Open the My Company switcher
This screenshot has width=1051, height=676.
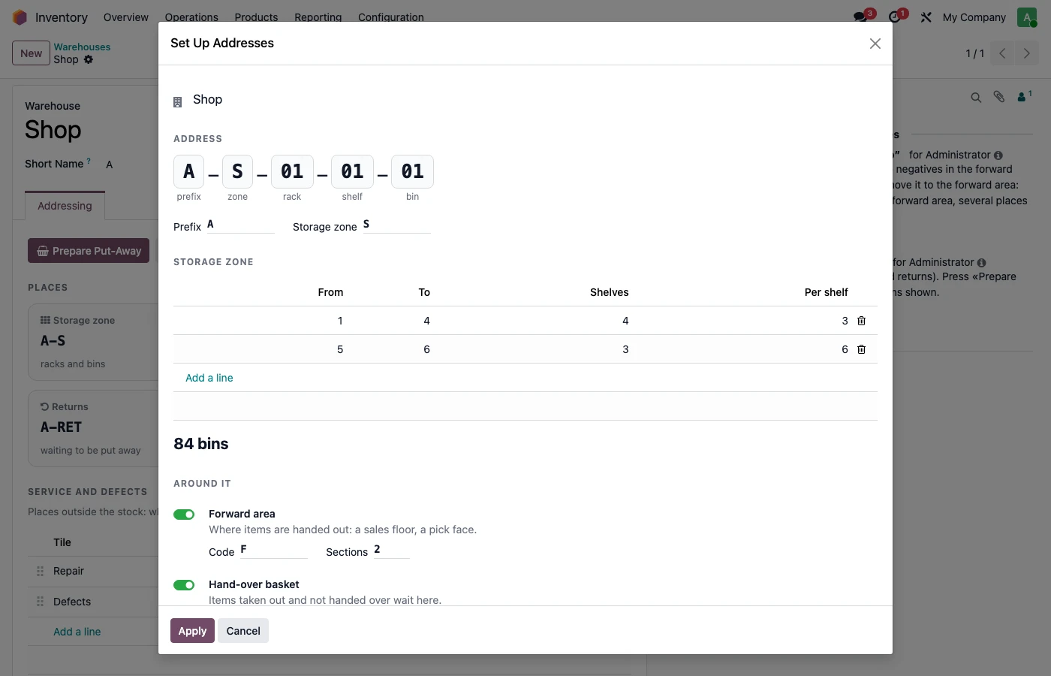974,17
